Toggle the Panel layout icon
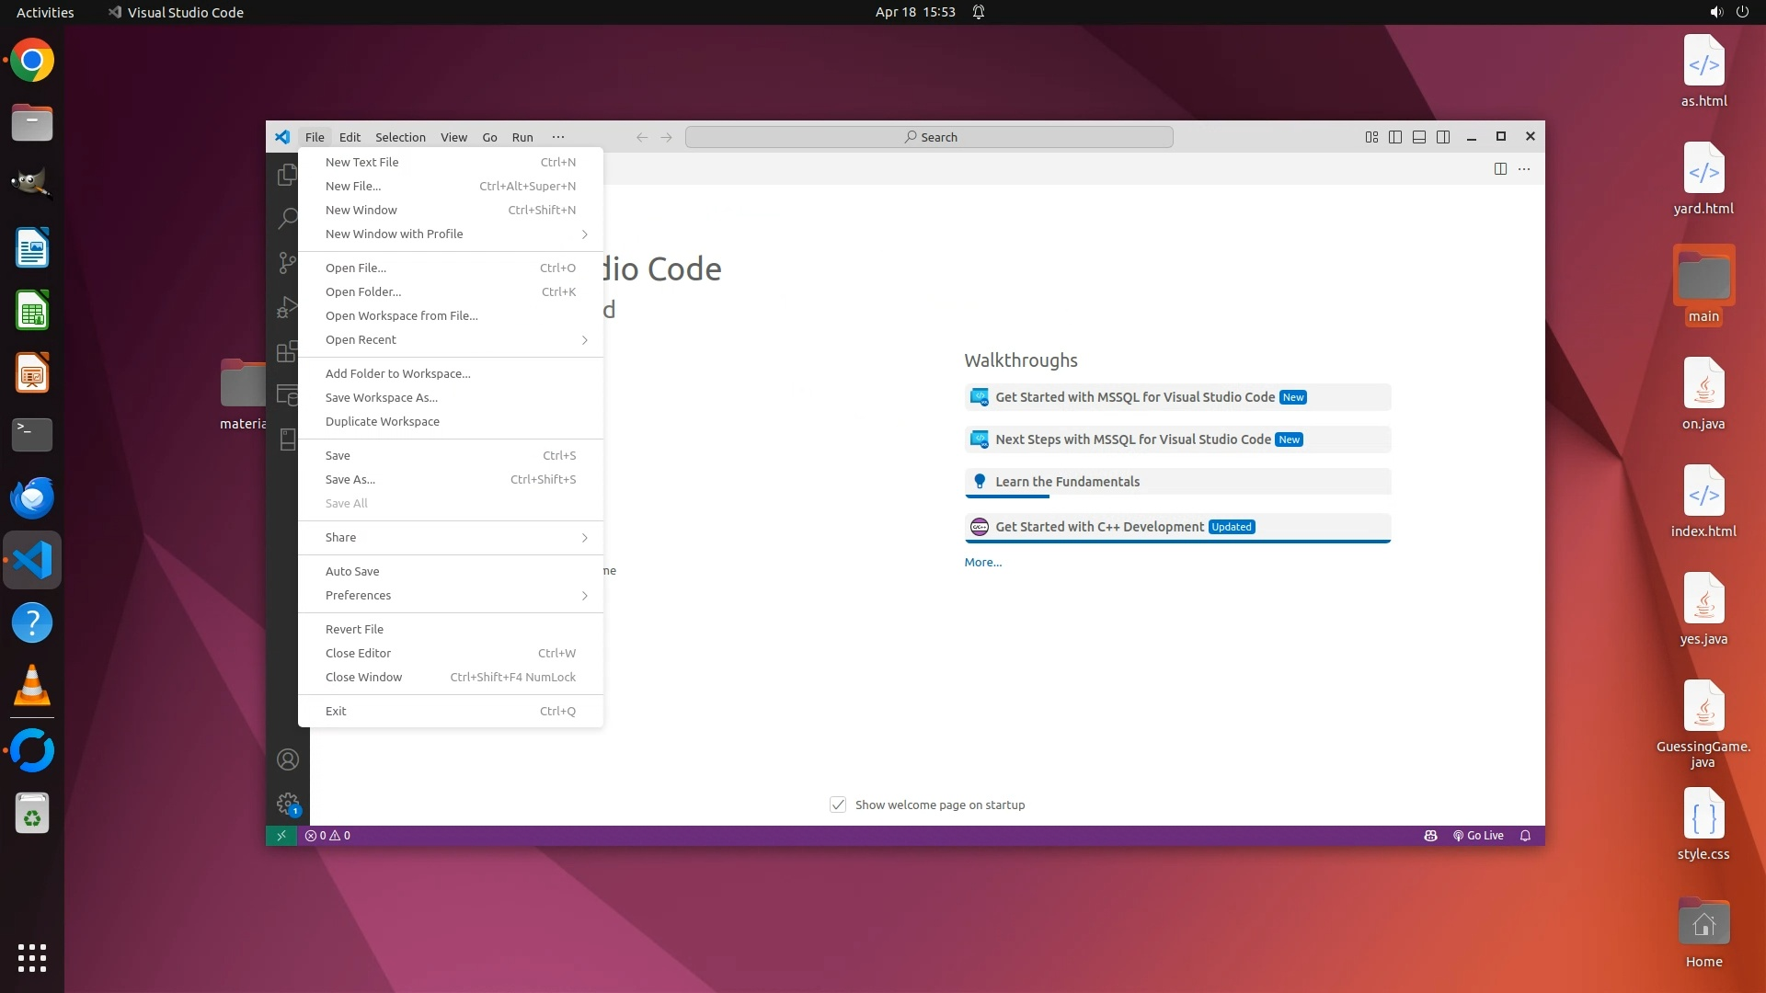Viewport: 1766px width, 993px height. 1419,137
